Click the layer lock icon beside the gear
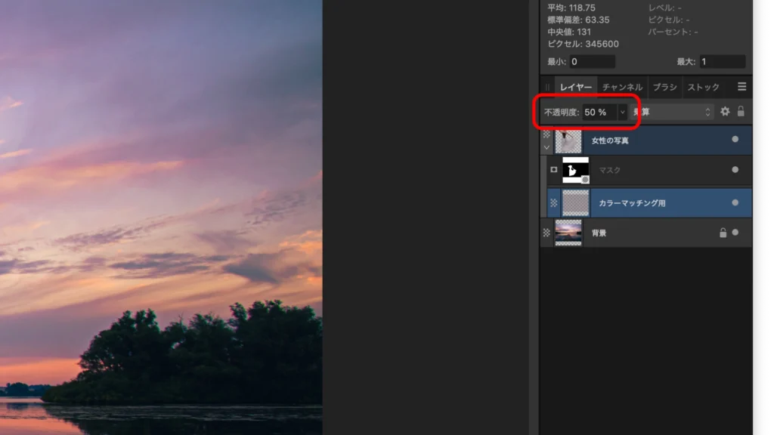 click(x=741, y=112)
